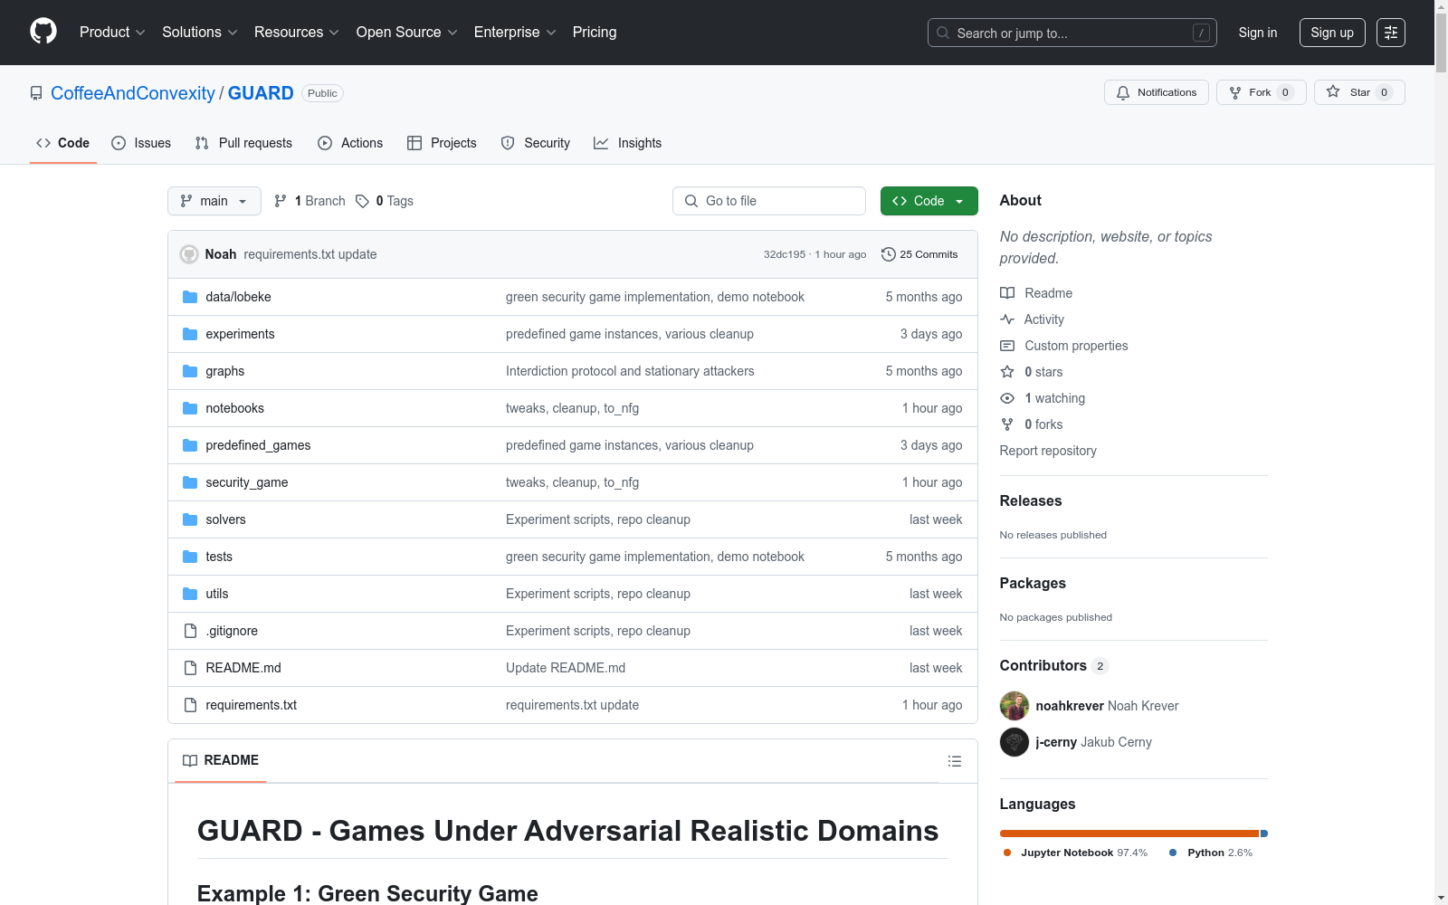Click the .gitignore file icon
Viewport: 1448px width, 905px height.
(190, 631)
